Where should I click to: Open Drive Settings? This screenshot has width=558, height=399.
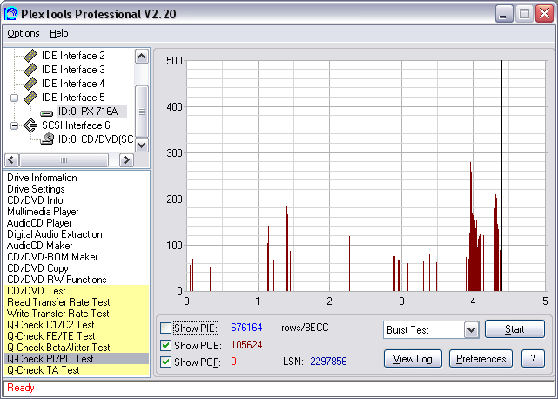click(x=36, y=189)
